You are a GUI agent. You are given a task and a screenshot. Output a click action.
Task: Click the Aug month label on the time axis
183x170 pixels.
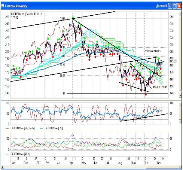120,163
